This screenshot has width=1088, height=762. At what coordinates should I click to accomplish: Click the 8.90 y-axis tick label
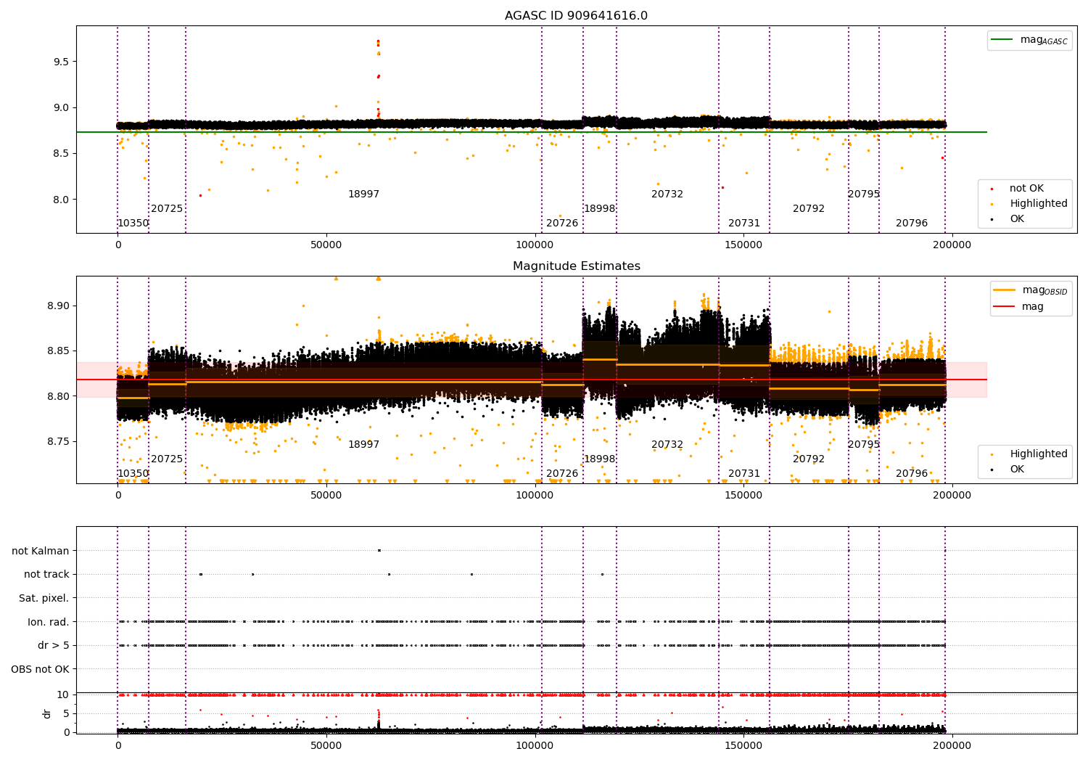[58, 306]
